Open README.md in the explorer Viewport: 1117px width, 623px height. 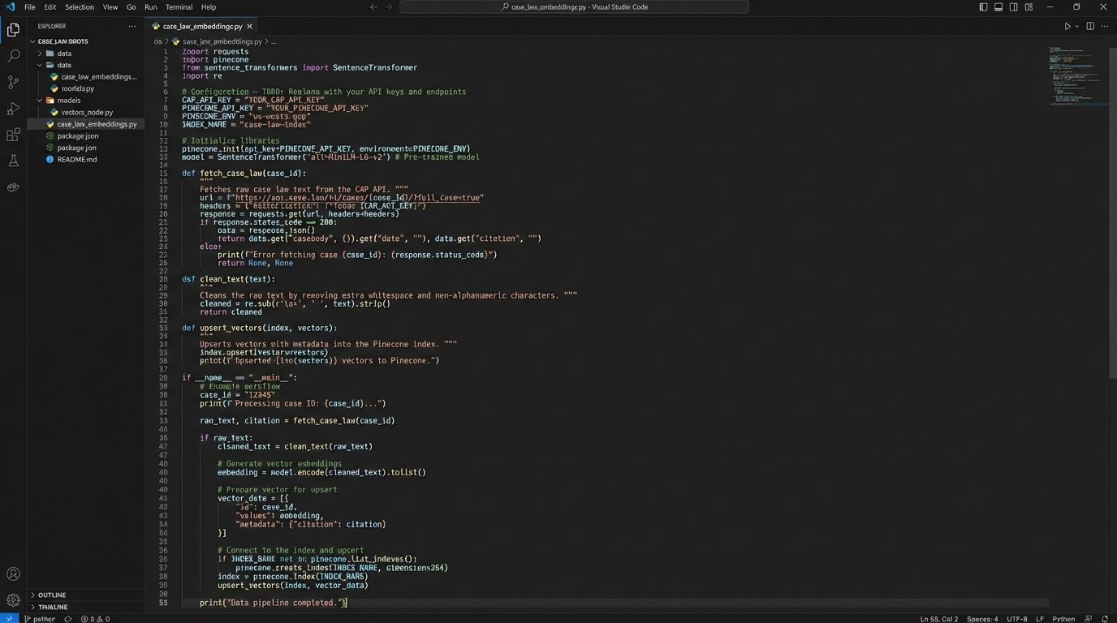[x=77, y=160]
